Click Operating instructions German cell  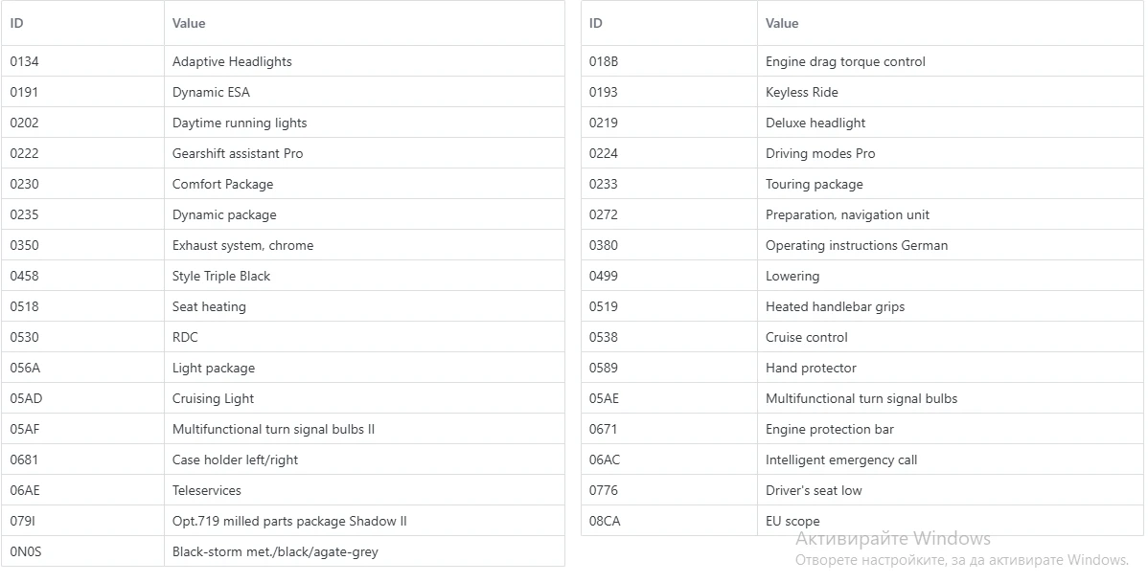[x=856, y=245]
